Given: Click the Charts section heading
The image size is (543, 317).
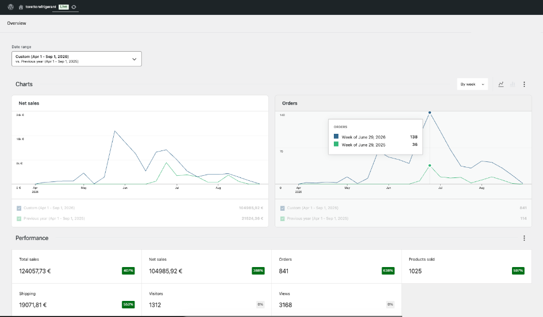Looking at the screenshot, I should point(24,84).
